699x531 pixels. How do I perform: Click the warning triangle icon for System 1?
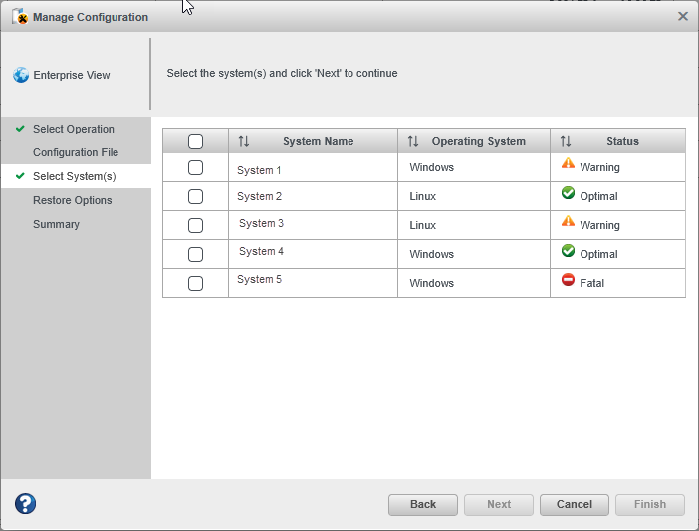click(568, 164)
